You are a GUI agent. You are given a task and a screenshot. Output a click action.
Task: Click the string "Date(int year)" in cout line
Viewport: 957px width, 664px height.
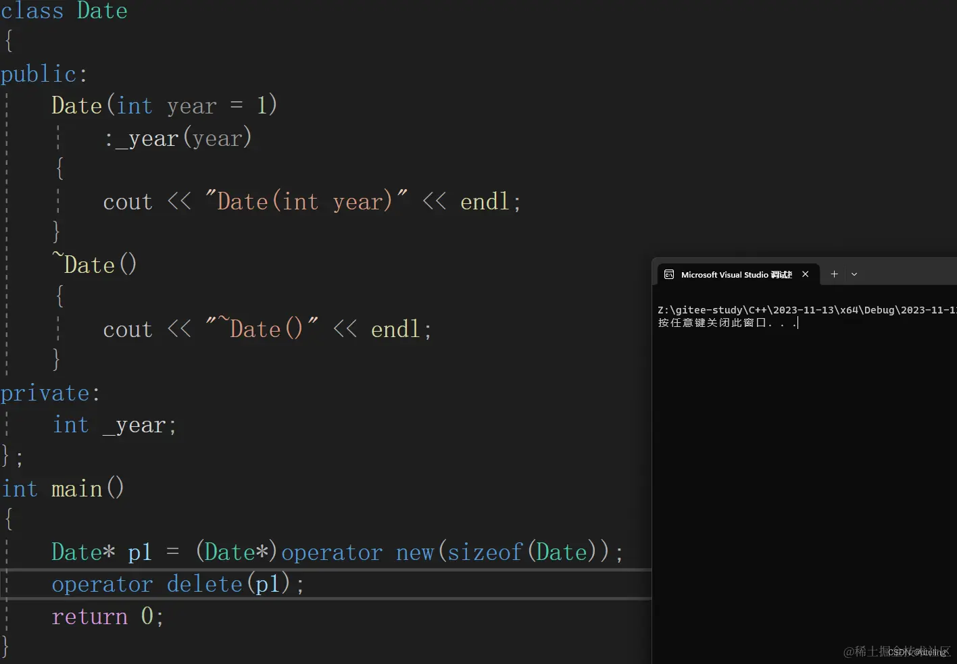coord(306,201)
